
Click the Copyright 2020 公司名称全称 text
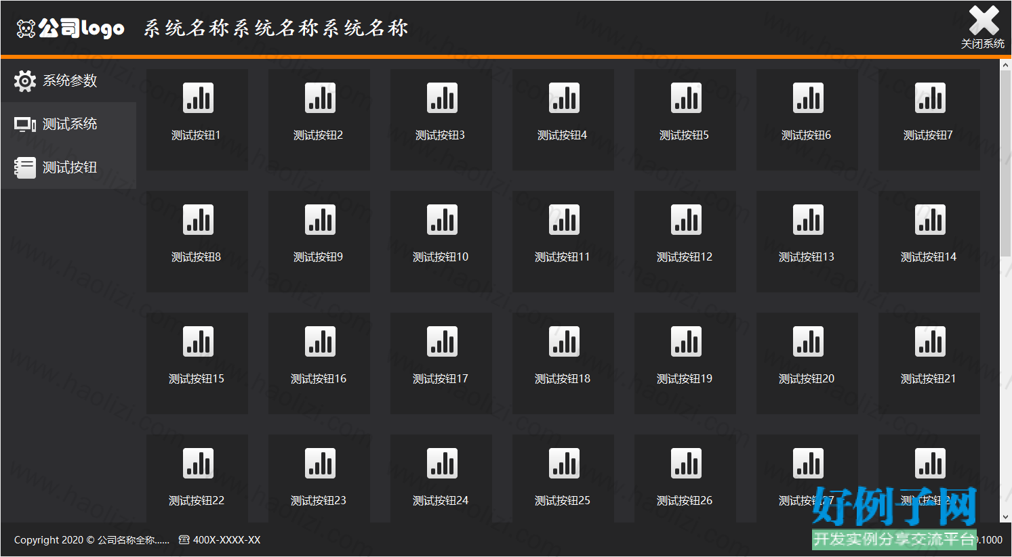(x=92, y=540)
